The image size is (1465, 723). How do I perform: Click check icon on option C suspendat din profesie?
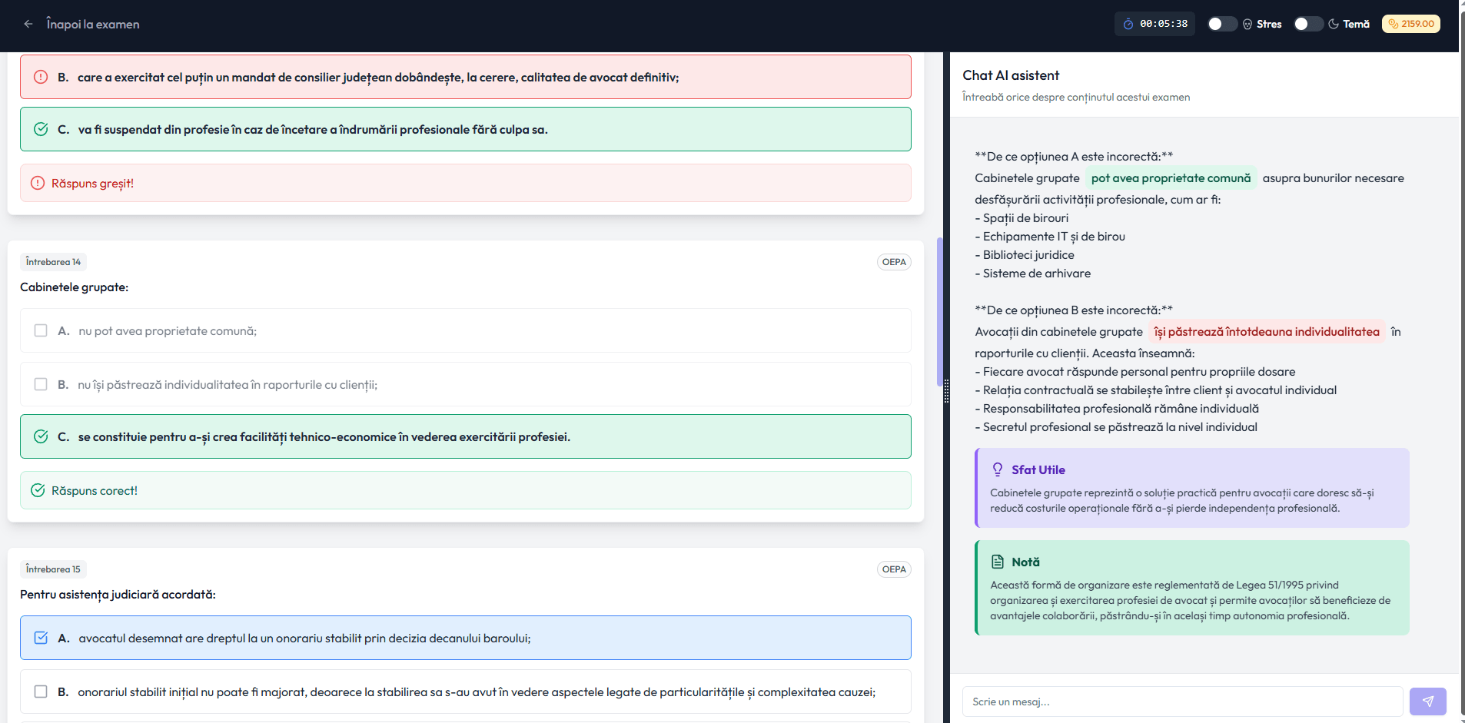click(41, 129)
